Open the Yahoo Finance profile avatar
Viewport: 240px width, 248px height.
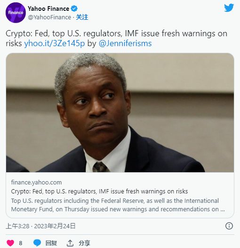pyautogui.click(x=16, y=13)
